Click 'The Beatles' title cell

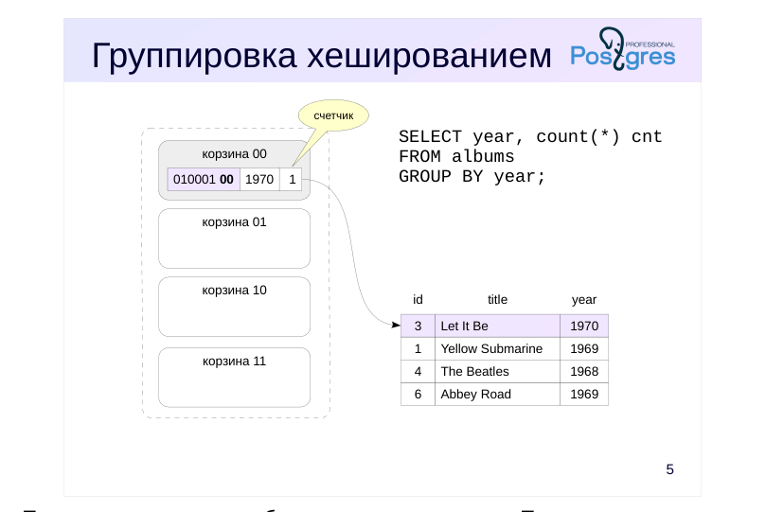pos(497,371)
